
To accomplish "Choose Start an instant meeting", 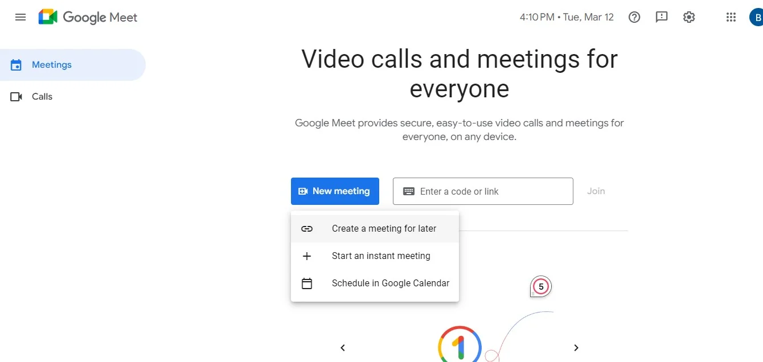I will click(x=375, y=256).
